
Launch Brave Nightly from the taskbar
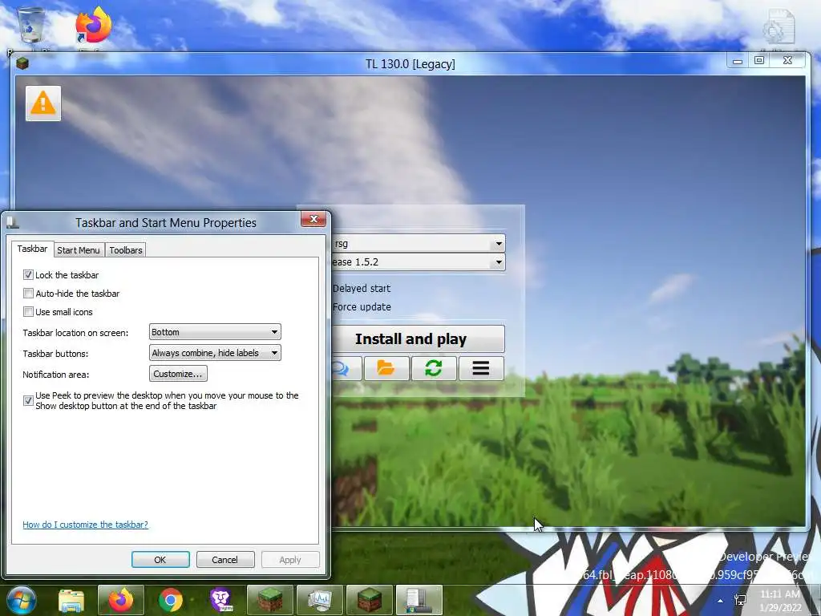(x=220, y=600)
